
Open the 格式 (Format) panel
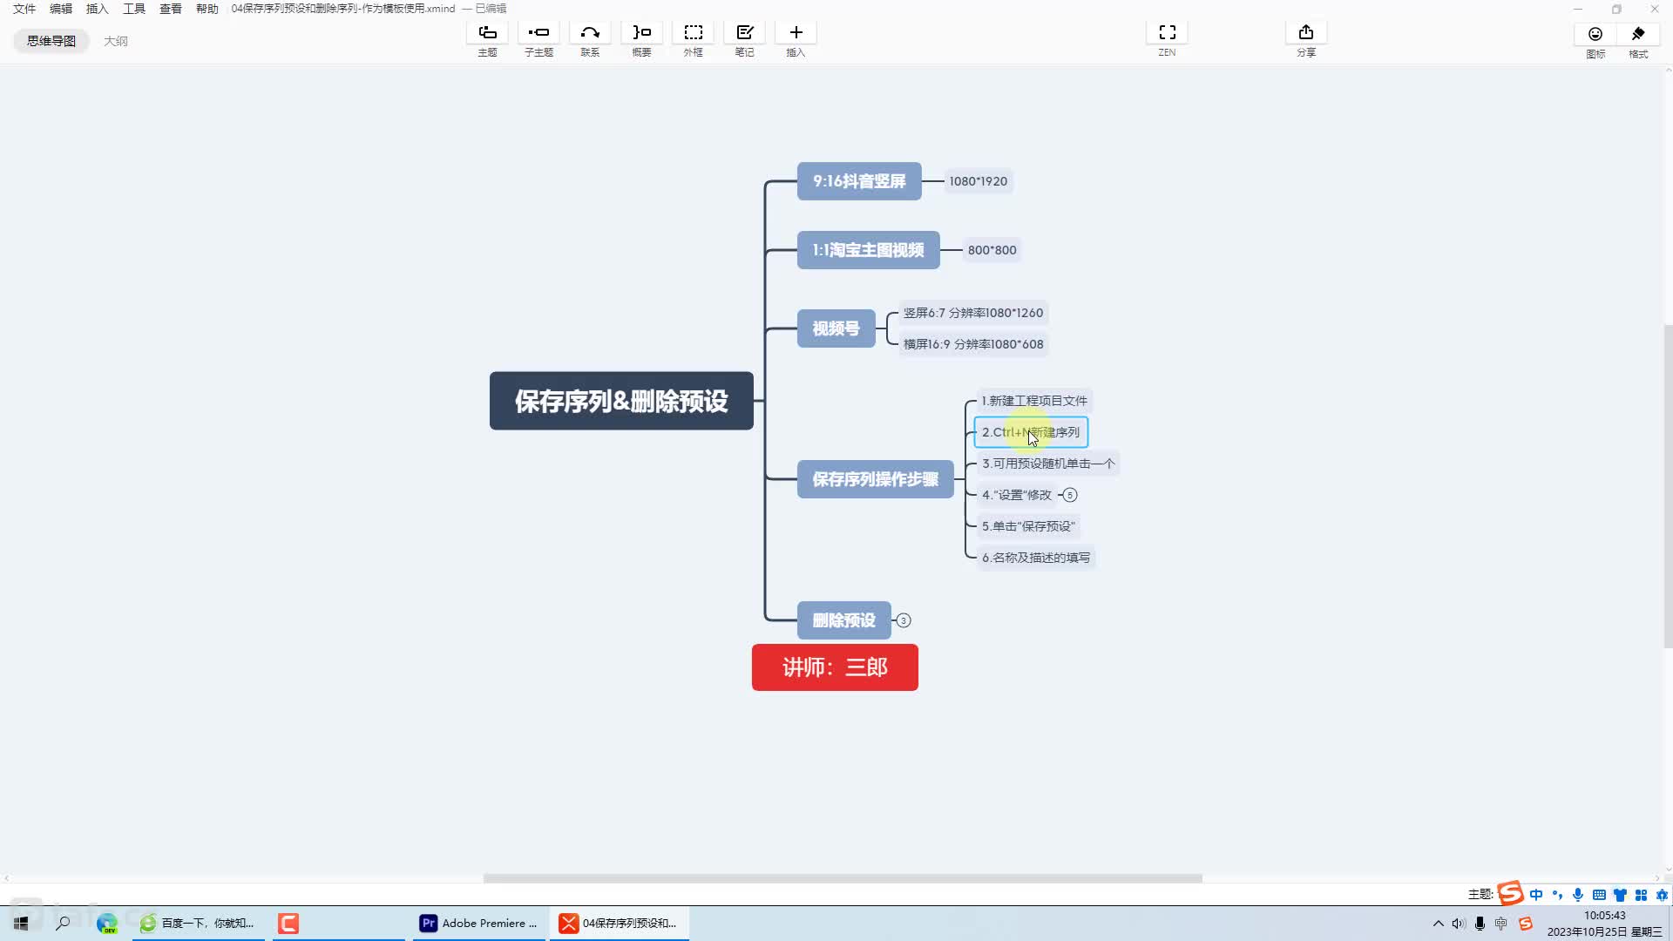[1638, 34]
